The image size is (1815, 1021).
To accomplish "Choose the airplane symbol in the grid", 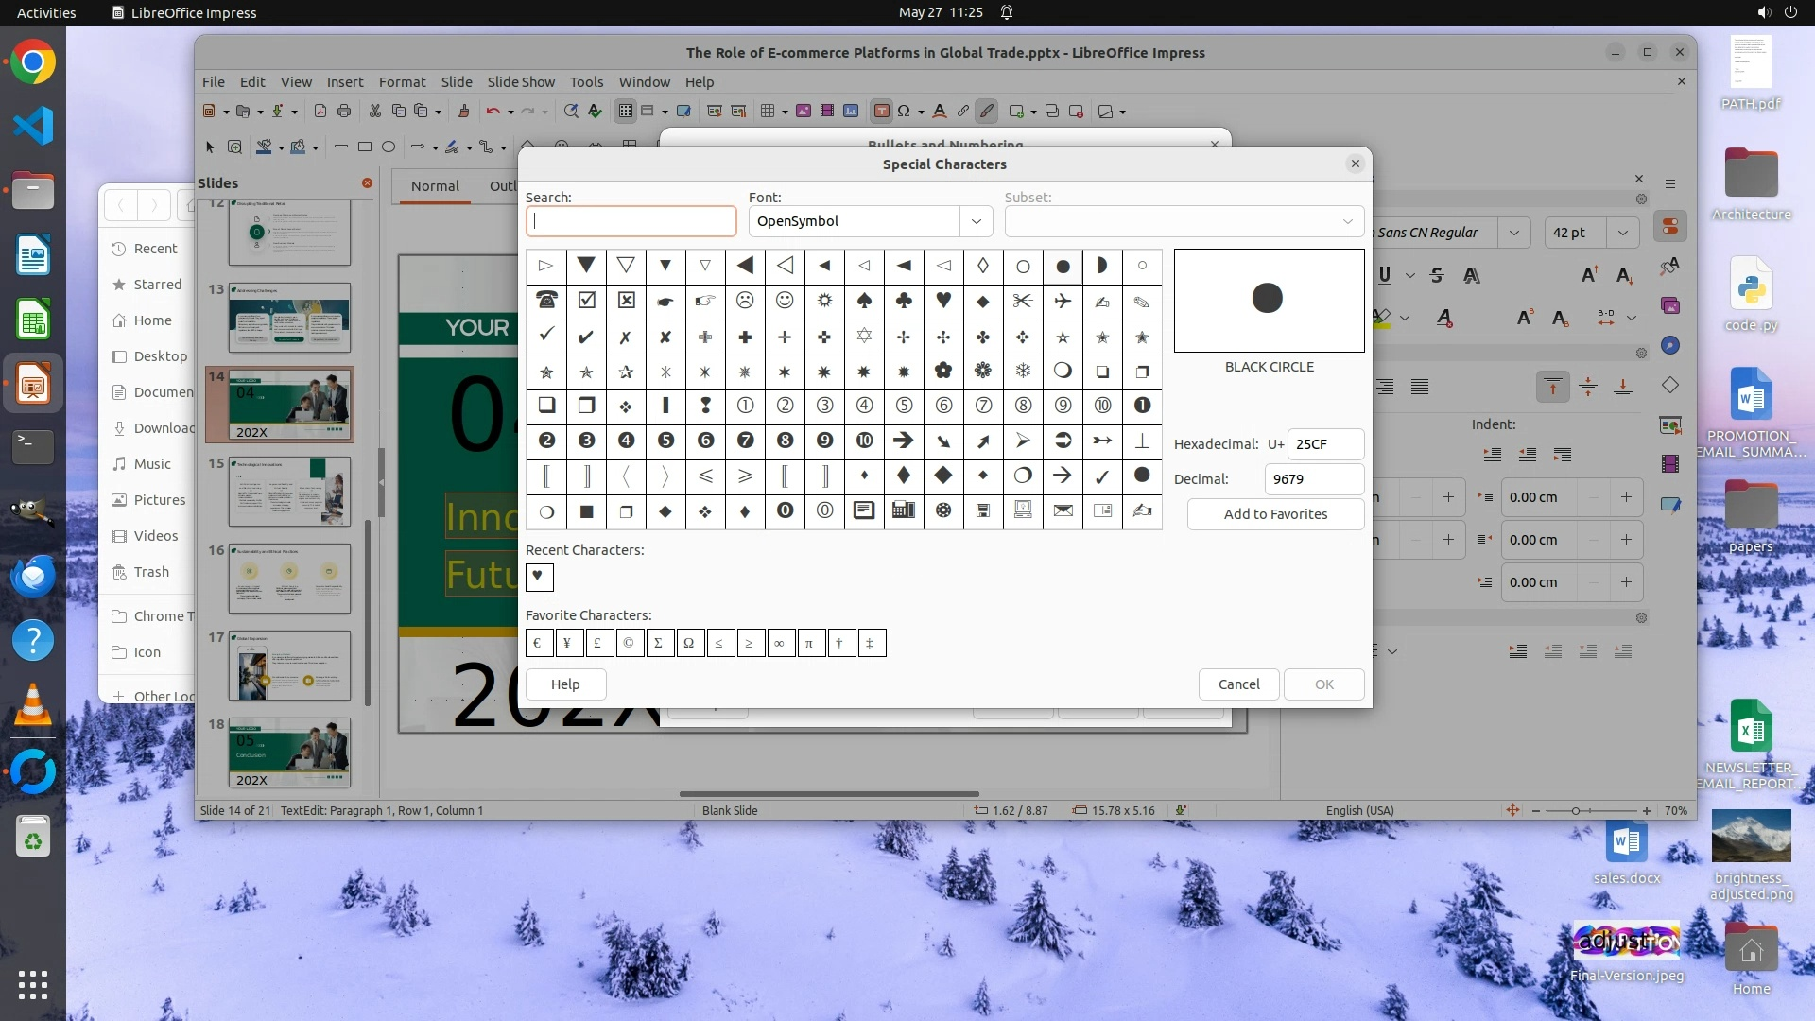I will pyautogui.click(x=1063, y=301).
